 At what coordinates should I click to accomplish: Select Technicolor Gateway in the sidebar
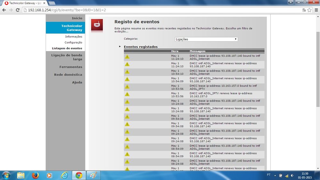tap(66, 28)
